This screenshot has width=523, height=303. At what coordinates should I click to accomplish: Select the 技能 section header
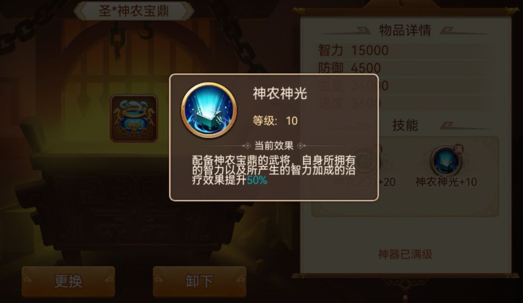[x=405, y=125]
